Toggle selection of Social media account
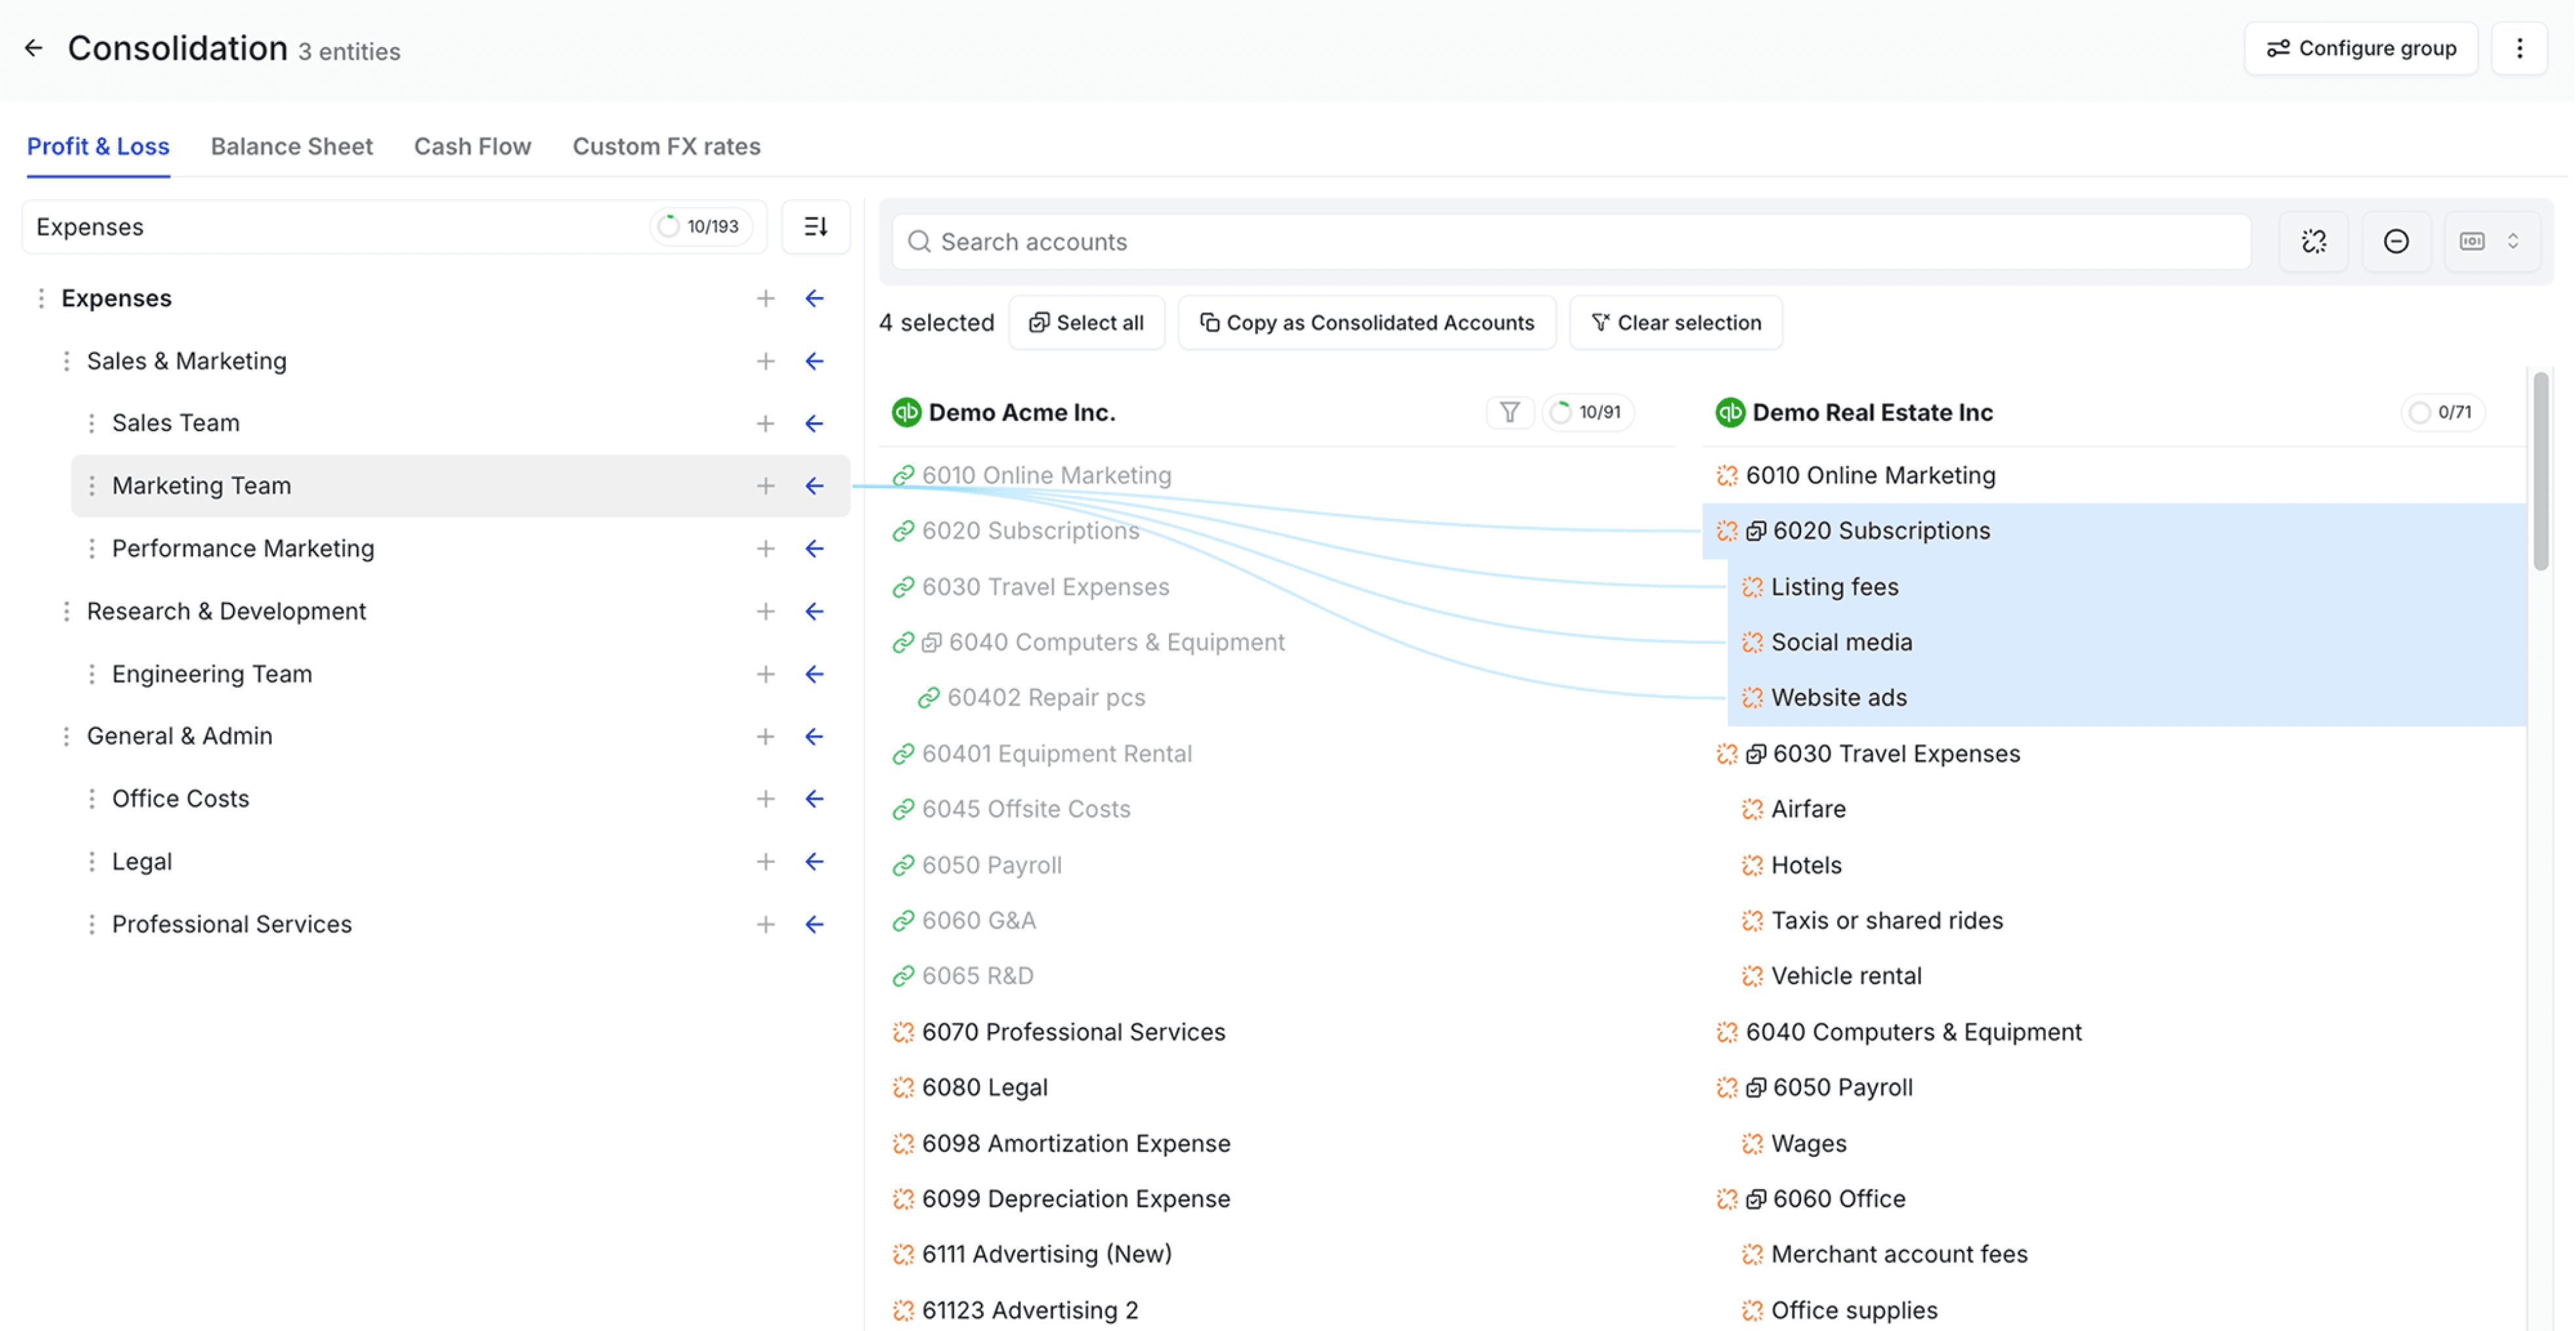2576x1331 pixels. 1841,642
